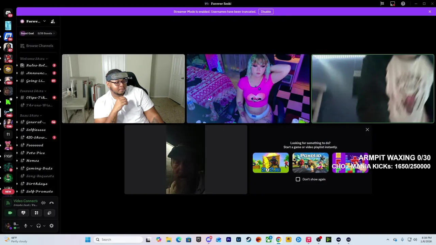Dismiss the Streamer Mode purple banner
The width and height of the screenshot is (436, 245).
pyautogui.click(x=430, y=12)
